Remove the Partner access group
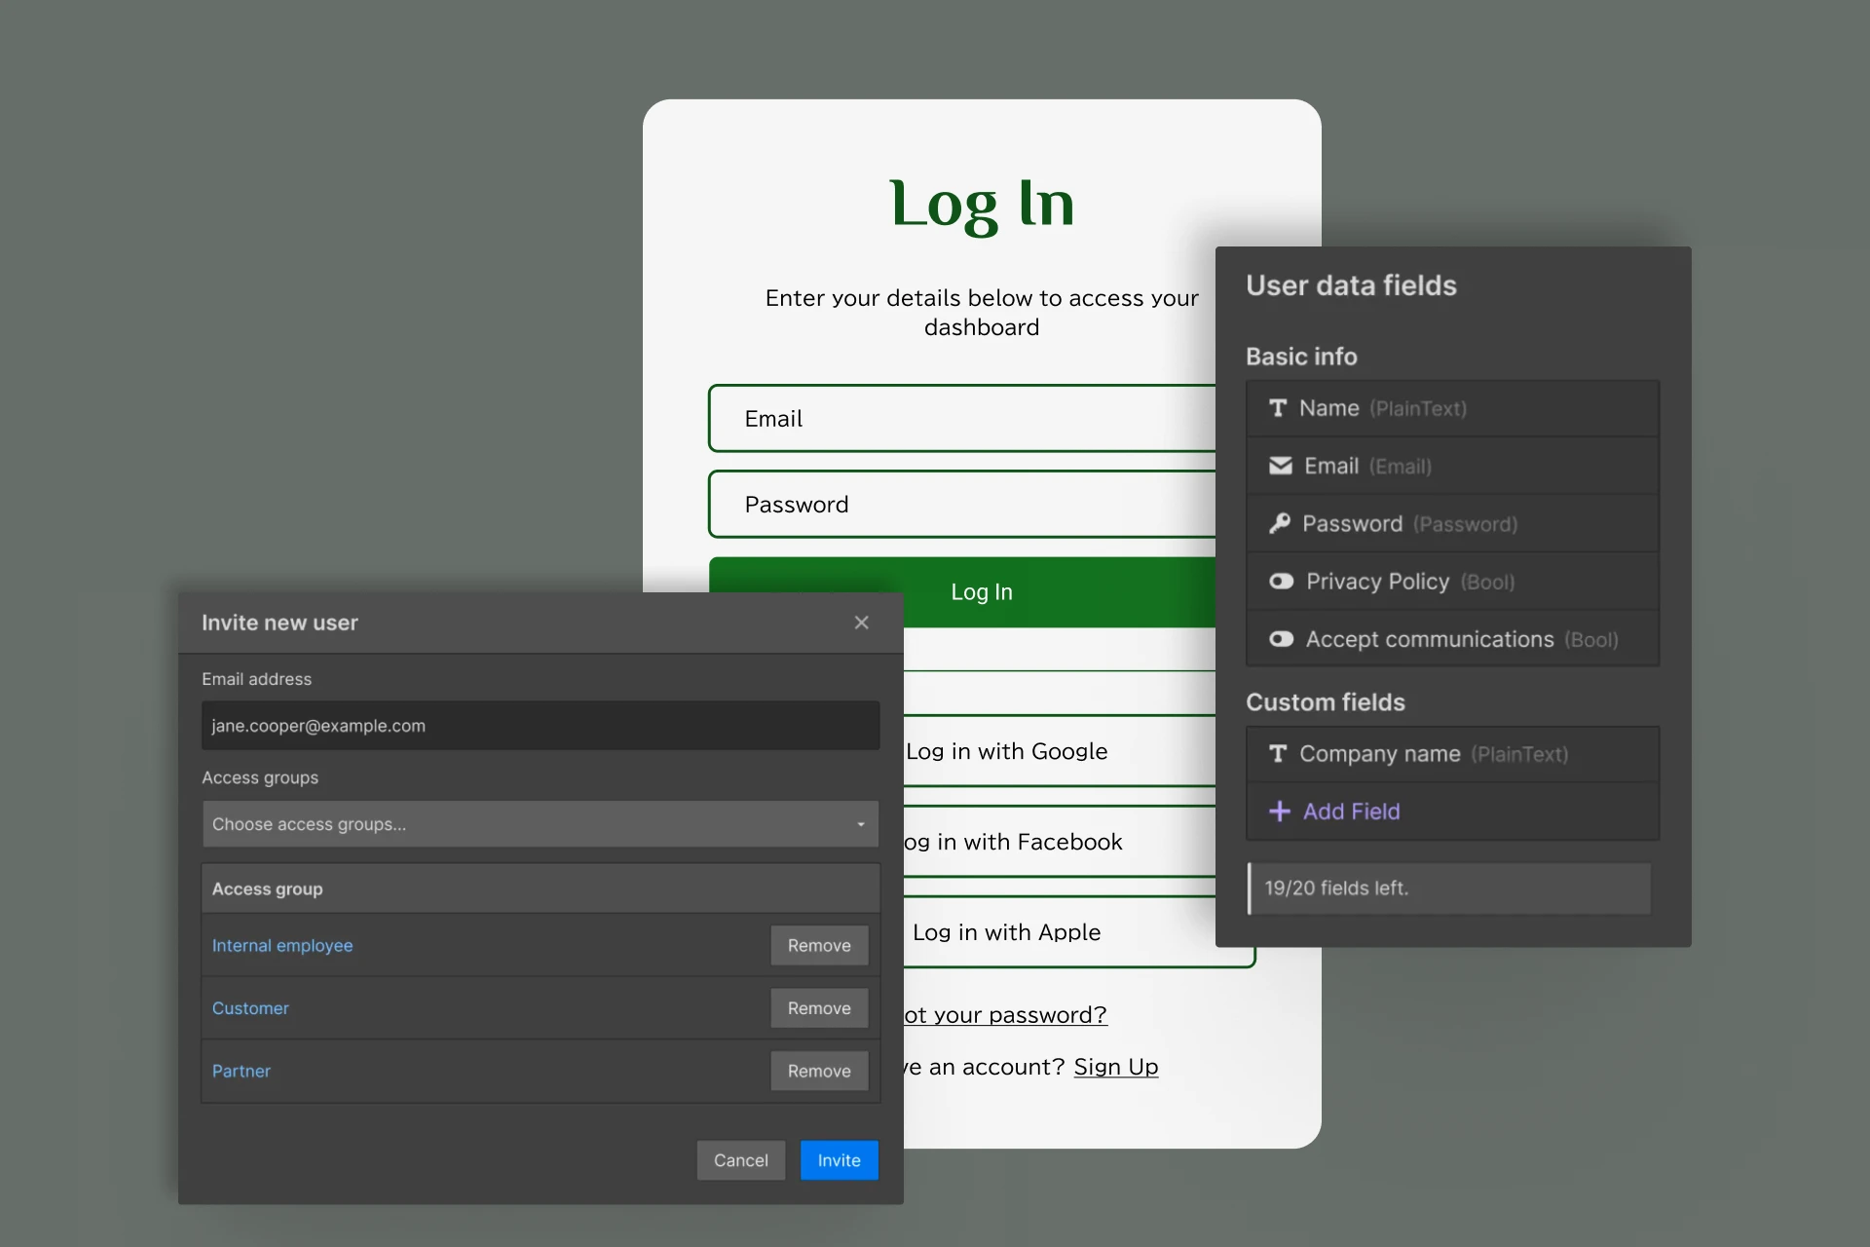 pos(818,1071)
